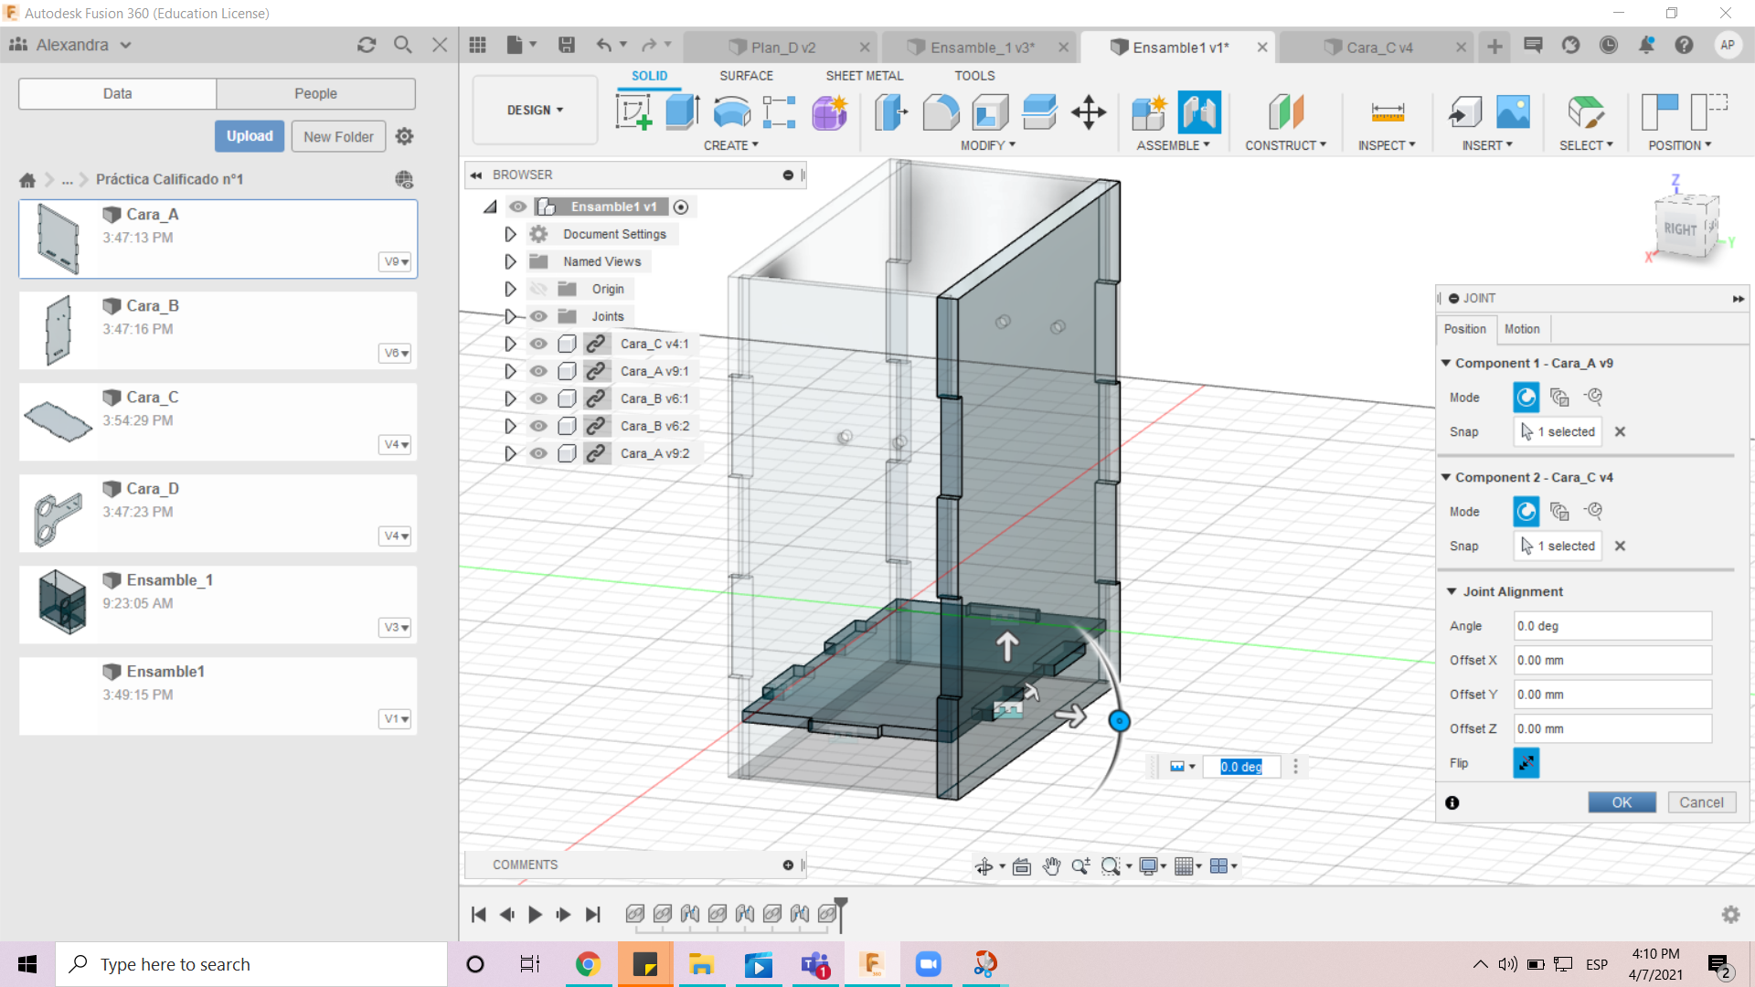The height and width of the screenshot is (987, 1755).
Task: Open the Create Form tool
Action: click(x=830, y=112)
